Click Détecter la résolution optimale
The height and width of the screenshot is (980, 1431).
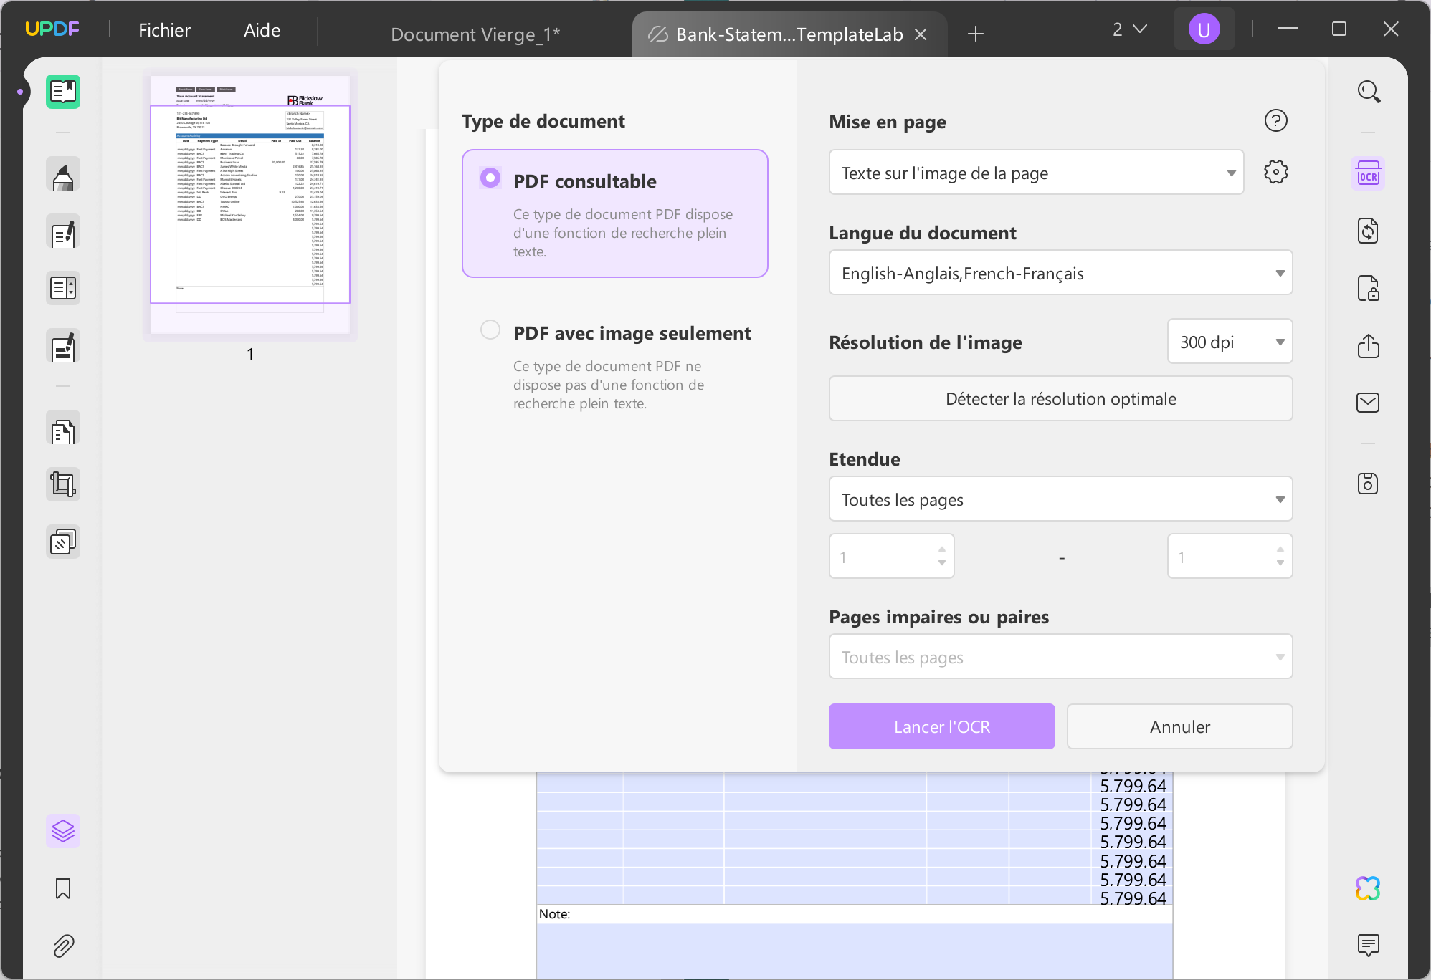[x=1060, y=398]
